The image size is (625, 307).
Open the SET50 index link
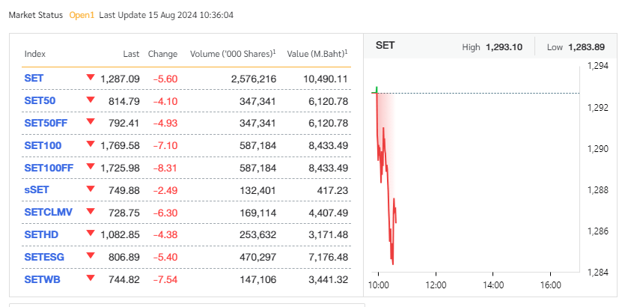pyautogui.click(x=40, y=100)
